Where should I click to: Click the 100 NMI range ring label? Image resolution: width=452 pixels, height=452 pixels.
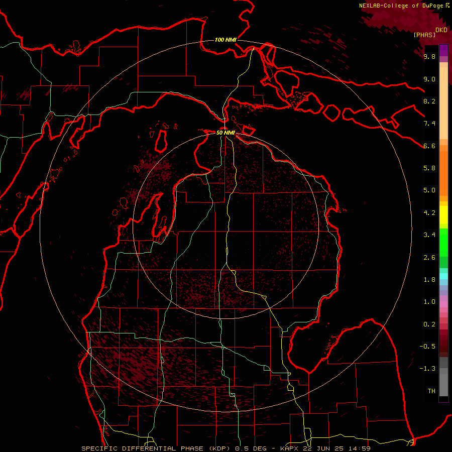click(225, 40)
